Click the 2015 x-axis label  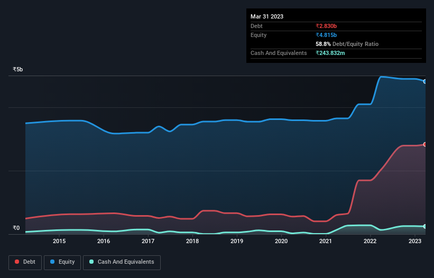pyautogui.click(x=59, y=241)
